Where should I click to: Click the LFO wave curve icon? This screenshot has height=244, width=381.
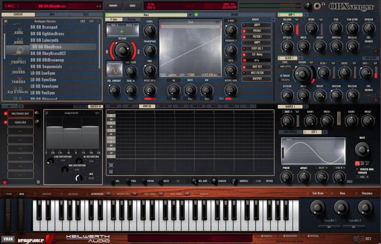point(350,182)
